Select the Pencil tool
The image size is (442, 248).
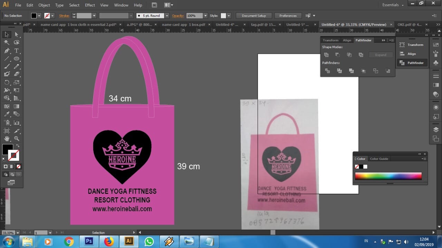16,67
